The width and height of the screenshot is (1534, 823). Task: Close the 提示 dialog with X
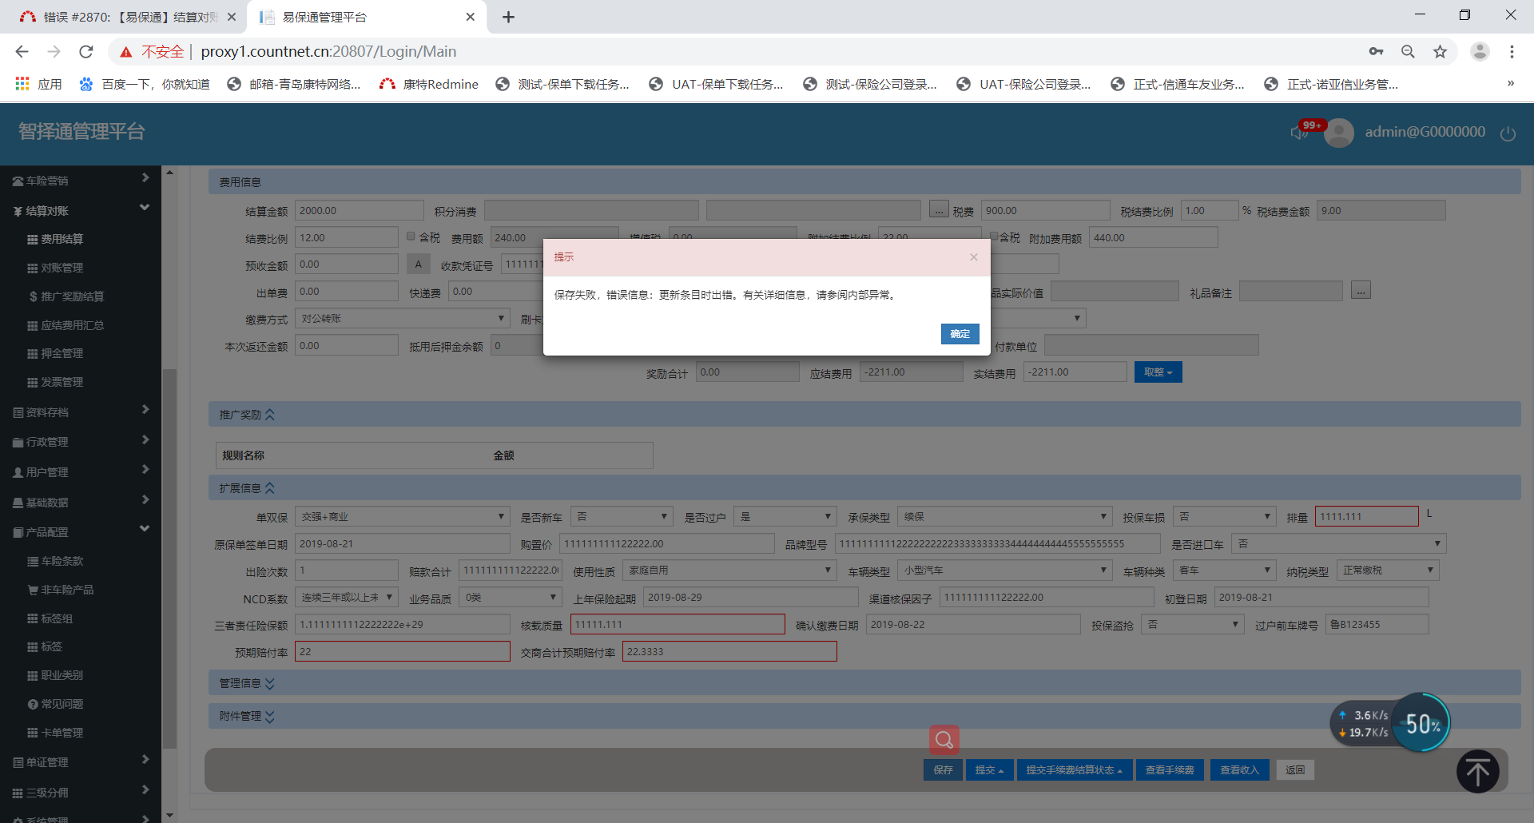pos(973,257)
